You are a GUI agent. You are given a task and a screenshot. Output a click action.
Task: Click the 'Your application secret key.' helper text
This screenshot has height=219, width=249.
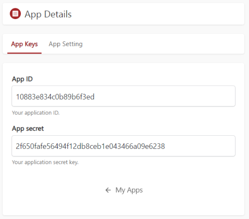pos(45,162)
